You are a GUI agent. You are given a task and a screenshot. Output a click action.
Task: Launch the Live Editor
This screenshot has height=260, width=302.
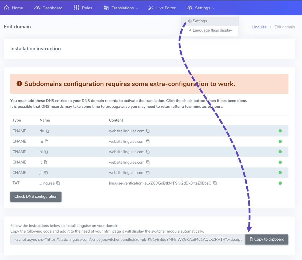[162, 8]
